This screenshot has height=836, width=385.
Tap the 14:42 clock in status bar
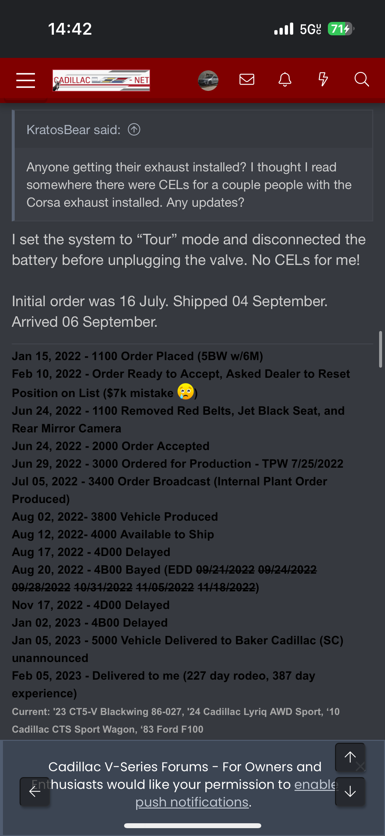(x=70, y=29)
